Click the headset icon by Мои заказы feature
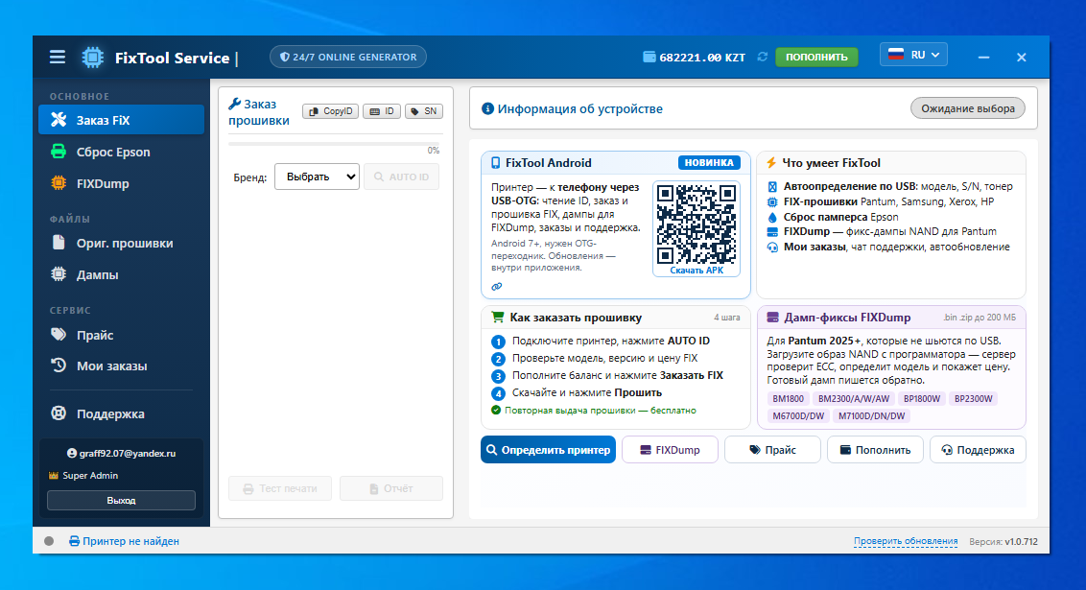This screenshot has height=590, width=1086. click(x=772, y=248)
